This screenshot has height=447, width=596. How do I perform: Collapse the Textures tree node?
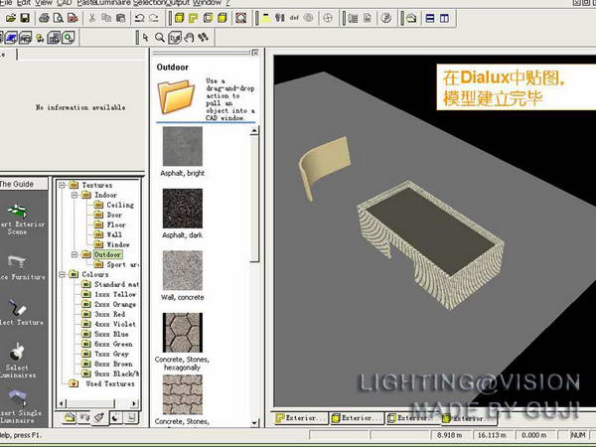62,185
